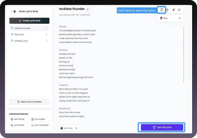
Task: Click the AI sparkle generate icon
Action: (x=174, y=10)
